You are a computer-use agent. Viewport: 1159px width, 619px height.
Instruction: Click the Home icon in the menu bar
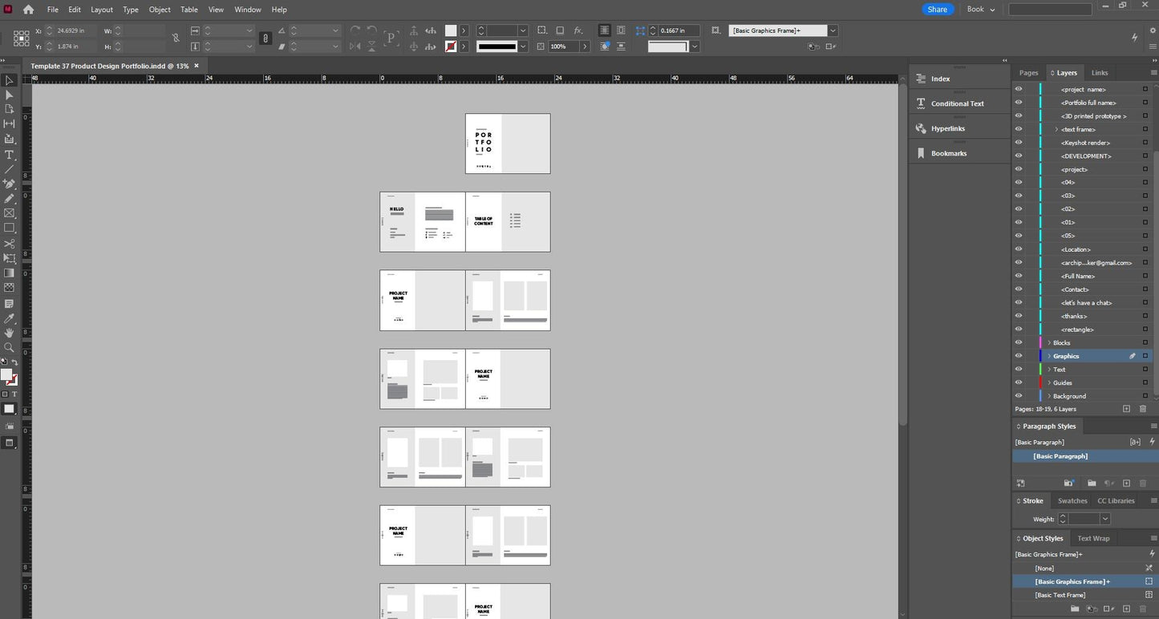coord(28,10)
